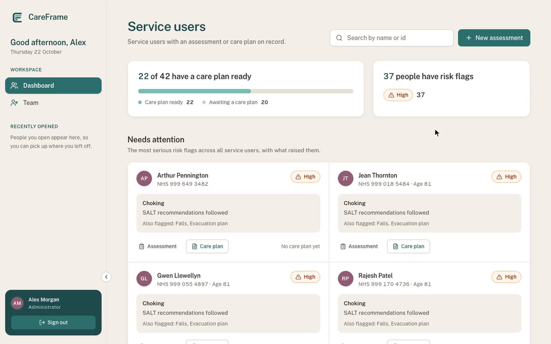Click Rajesh Patel's Choking risk box
The image size is (551, 344).
(429, 313)
